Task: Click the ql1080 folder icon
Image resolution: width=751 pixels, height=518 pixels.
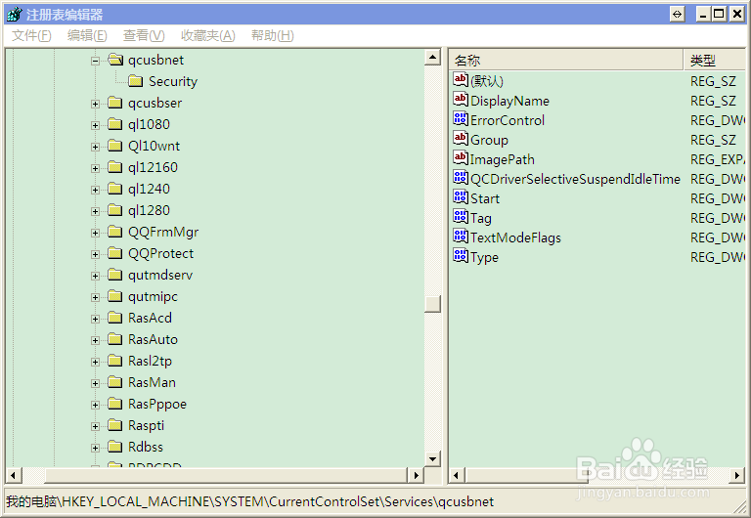Action: click(115, 124)
